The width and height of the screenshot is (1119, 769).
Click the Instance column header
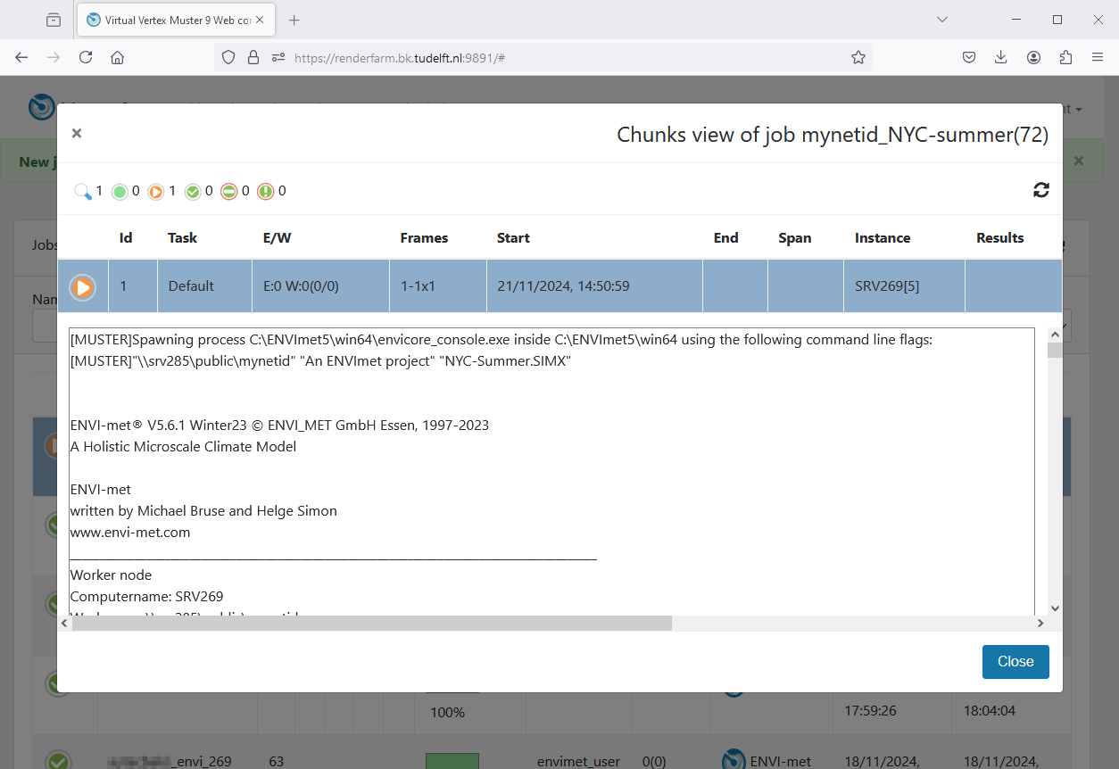point(882,238)
